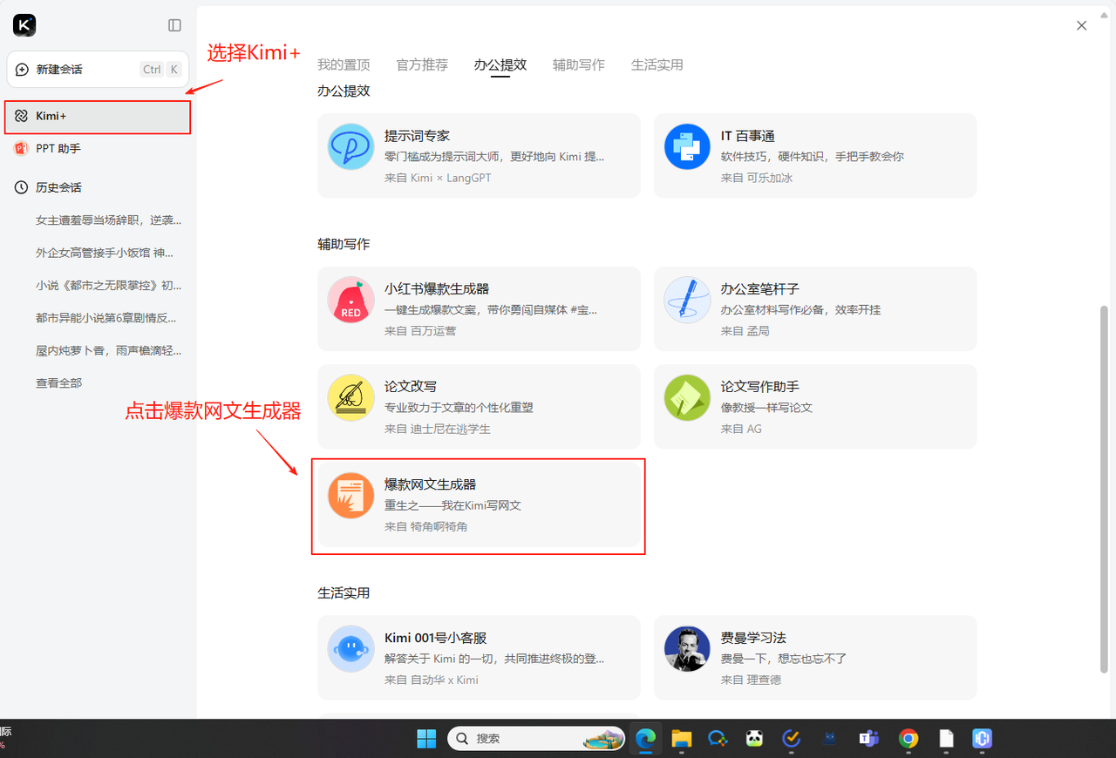The image size is (1116, 758).
Task: Open Microsoft Teams from the taskbar
Action: (x=868, y=739)
